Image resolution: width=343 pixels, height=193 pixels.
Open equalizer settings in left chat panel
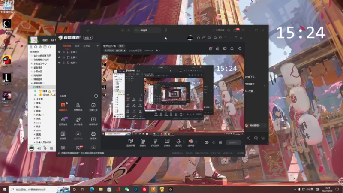51,148
